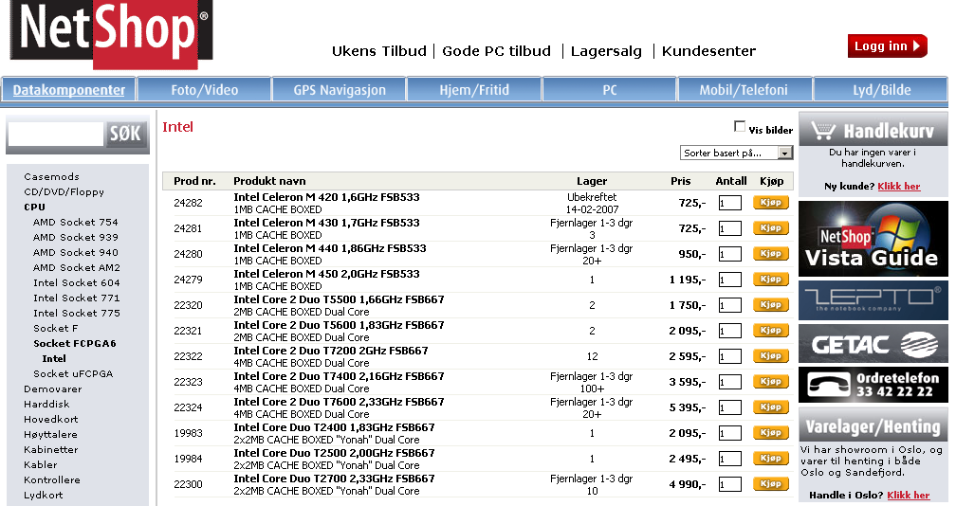The width and height of the screenshot is (956, 506).
Task: Open the Datakomponenter tab
Action: coord(69,90)
